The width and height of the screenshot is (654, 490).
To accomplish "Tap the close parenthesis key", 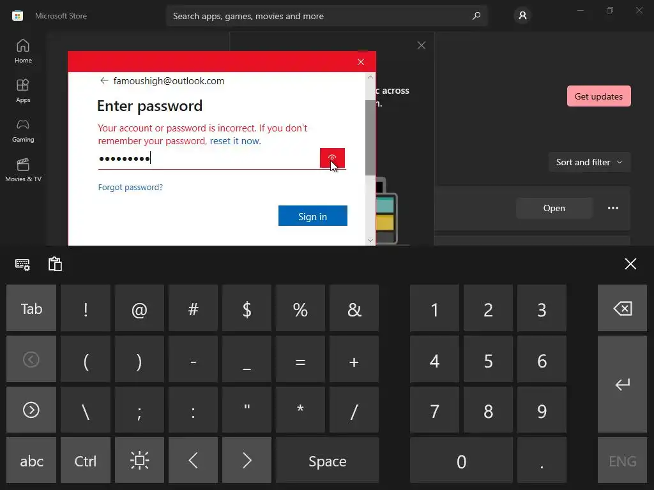I will tap(139, 359).
